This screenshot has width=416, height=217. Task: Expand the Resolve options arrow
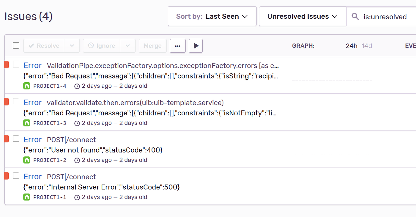(x=72, y=46)
